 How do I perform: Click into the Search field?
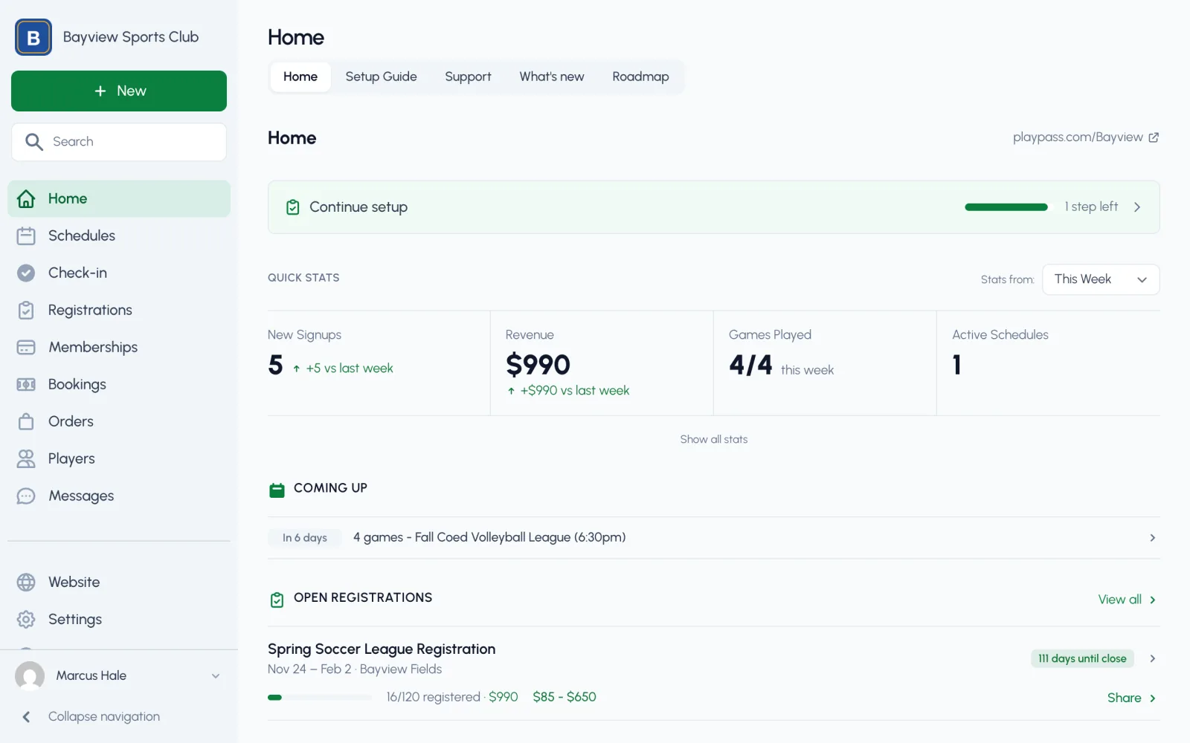[119, 142]
